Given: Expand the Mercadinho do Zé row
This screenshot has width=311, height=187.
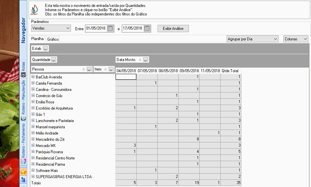Looking at the screenshot, I should coord(33,139).
